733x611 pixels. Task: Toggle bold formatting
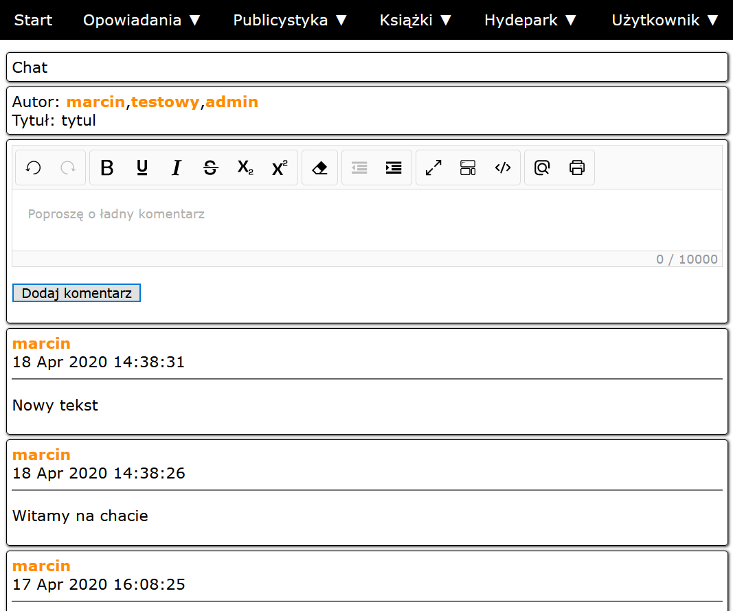(x=107, y=168)
